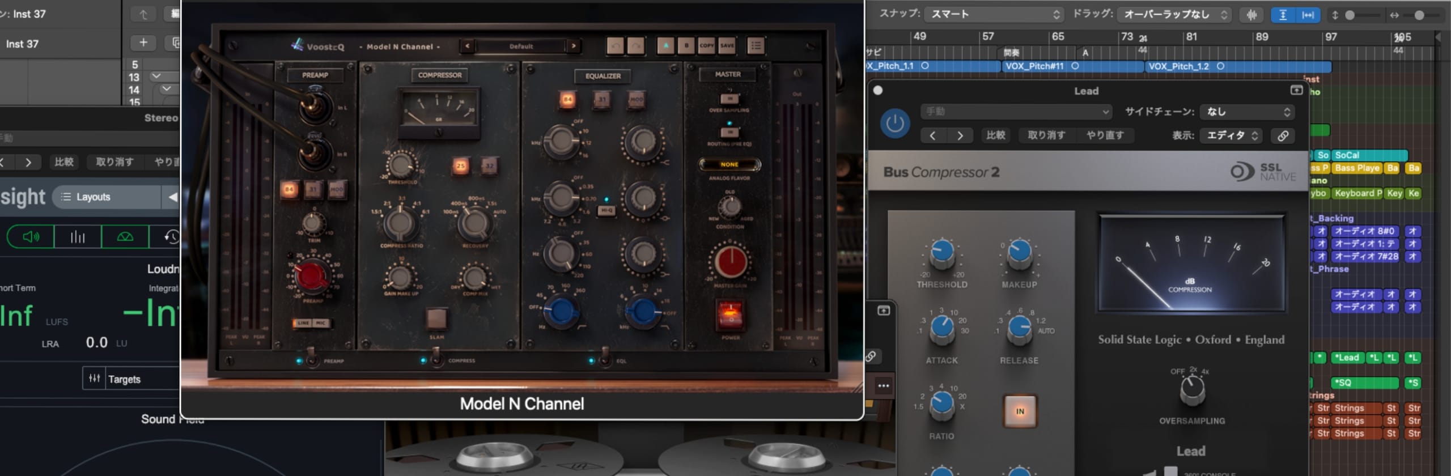Click the VoosteQ logo in the plugin header
This screenshot has height=476, width=1451.
(318, 46)
